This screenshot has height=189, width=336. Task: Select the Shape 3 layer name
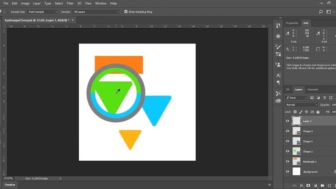click(x=308, y=131)
